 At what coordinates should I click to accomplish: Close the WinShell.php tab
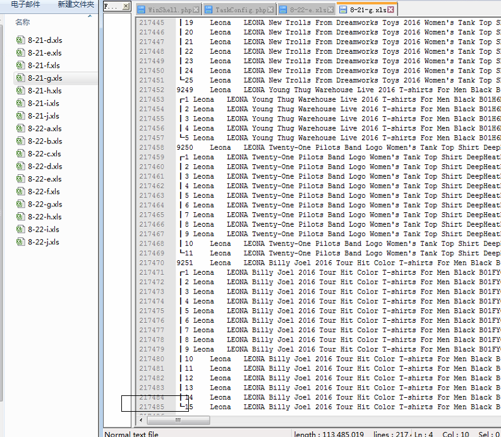(x=196, y=10)
